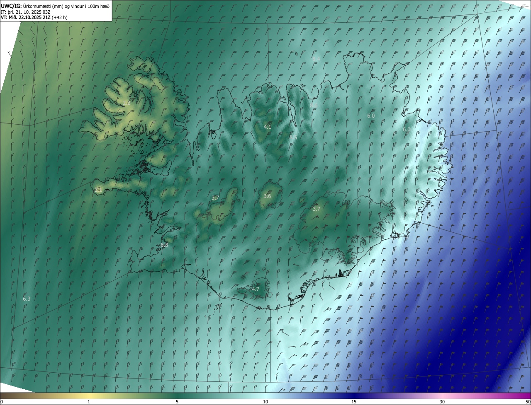Viewport: 531px width, 405px height.
Task: Click the '5' tick on the color scale
Action: [177, 402]
